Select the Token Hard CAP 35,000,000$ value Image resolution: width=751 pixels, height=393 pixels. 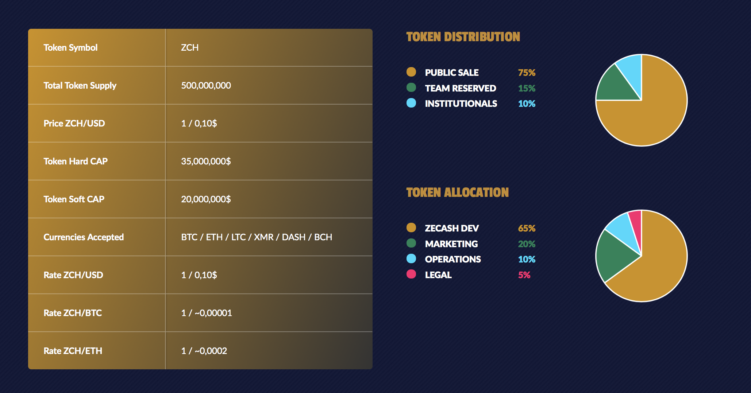coord(206,162)
